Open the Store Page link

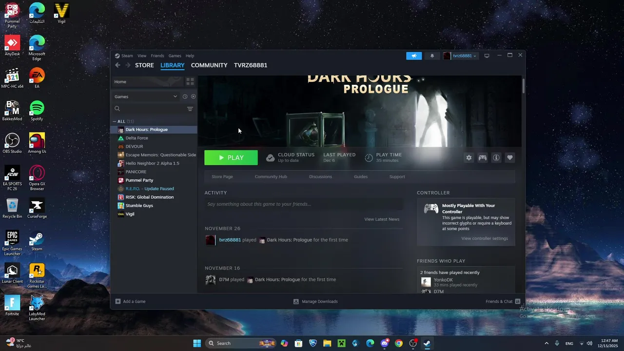222,176
